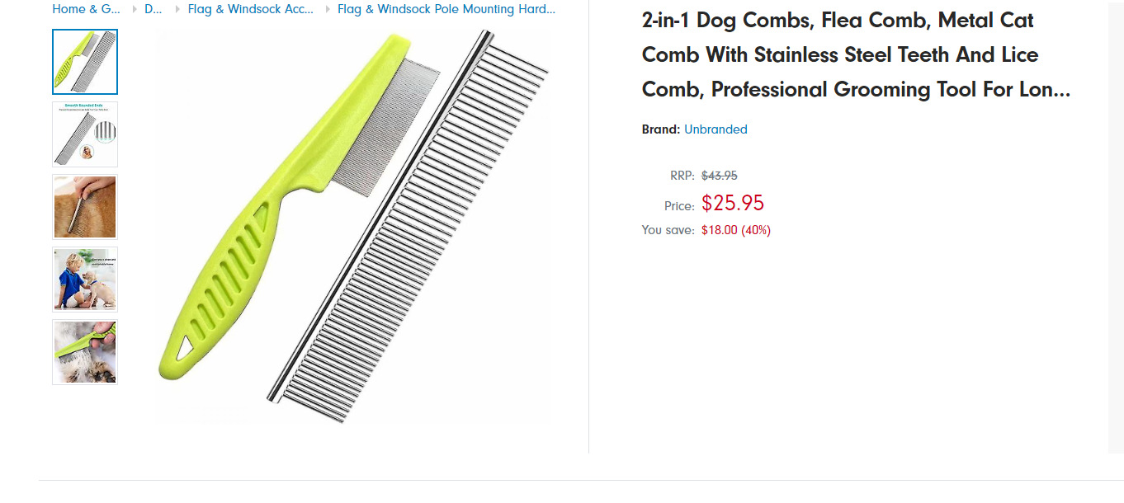Click the red $25.95 price

[733, 203]
